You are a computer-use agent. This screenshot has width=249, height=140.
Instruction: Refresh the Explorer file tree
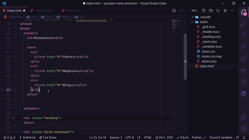[218, 10]
